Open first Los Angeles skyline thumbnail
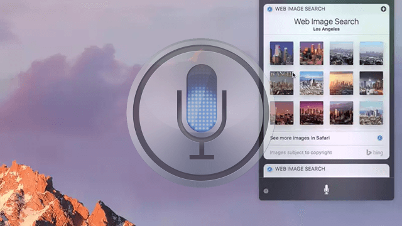Image resolution: width=402 pixels, height=226 pixels. point(281,53)
